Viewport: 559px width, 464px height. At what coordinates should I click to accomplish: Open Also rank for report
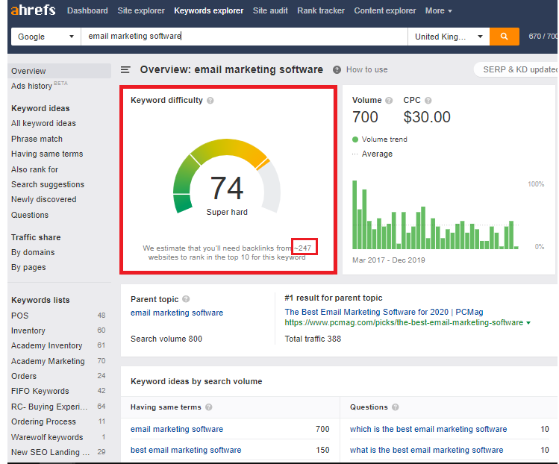pos(34,169)
